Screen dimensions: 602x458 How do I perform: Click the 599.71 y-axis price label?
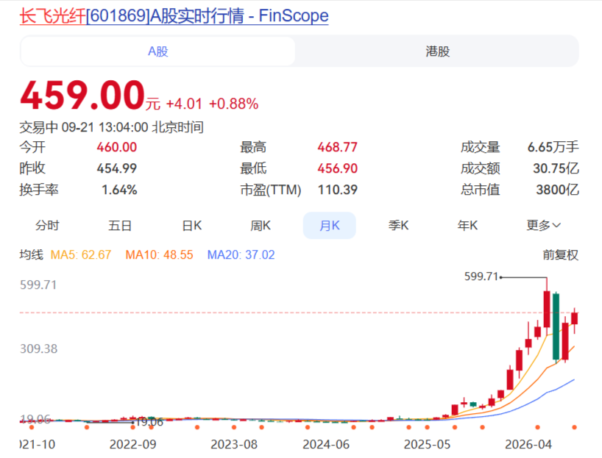(38, 285)
